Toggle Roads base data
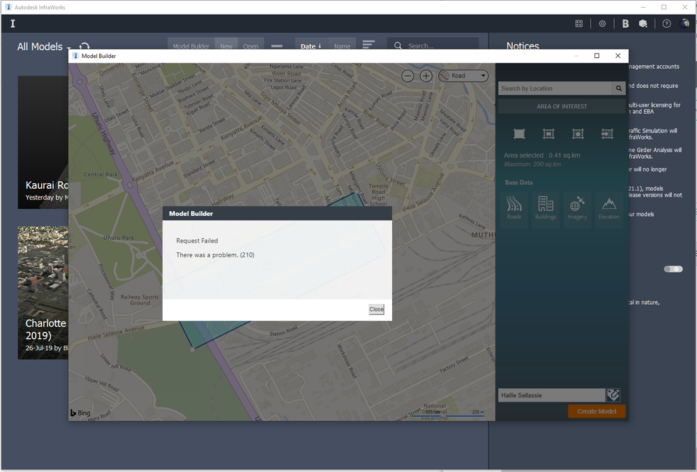Image resolution: width=697 pixels, height=472 pixels. [x=514, y=209]
